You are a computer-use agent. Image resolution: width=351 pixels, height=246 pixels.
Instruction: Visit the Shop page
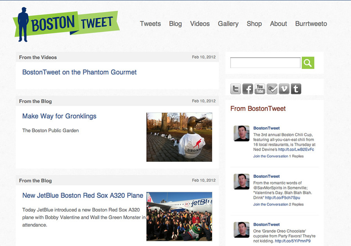254,24
